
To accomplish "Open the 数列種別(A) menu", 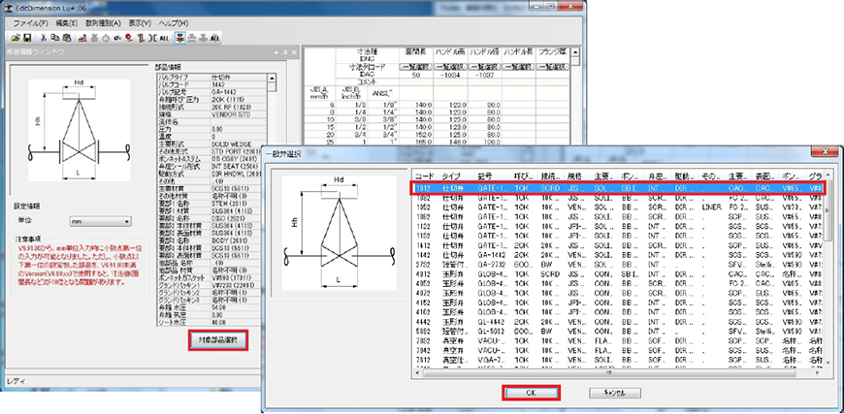I will 104,23.
